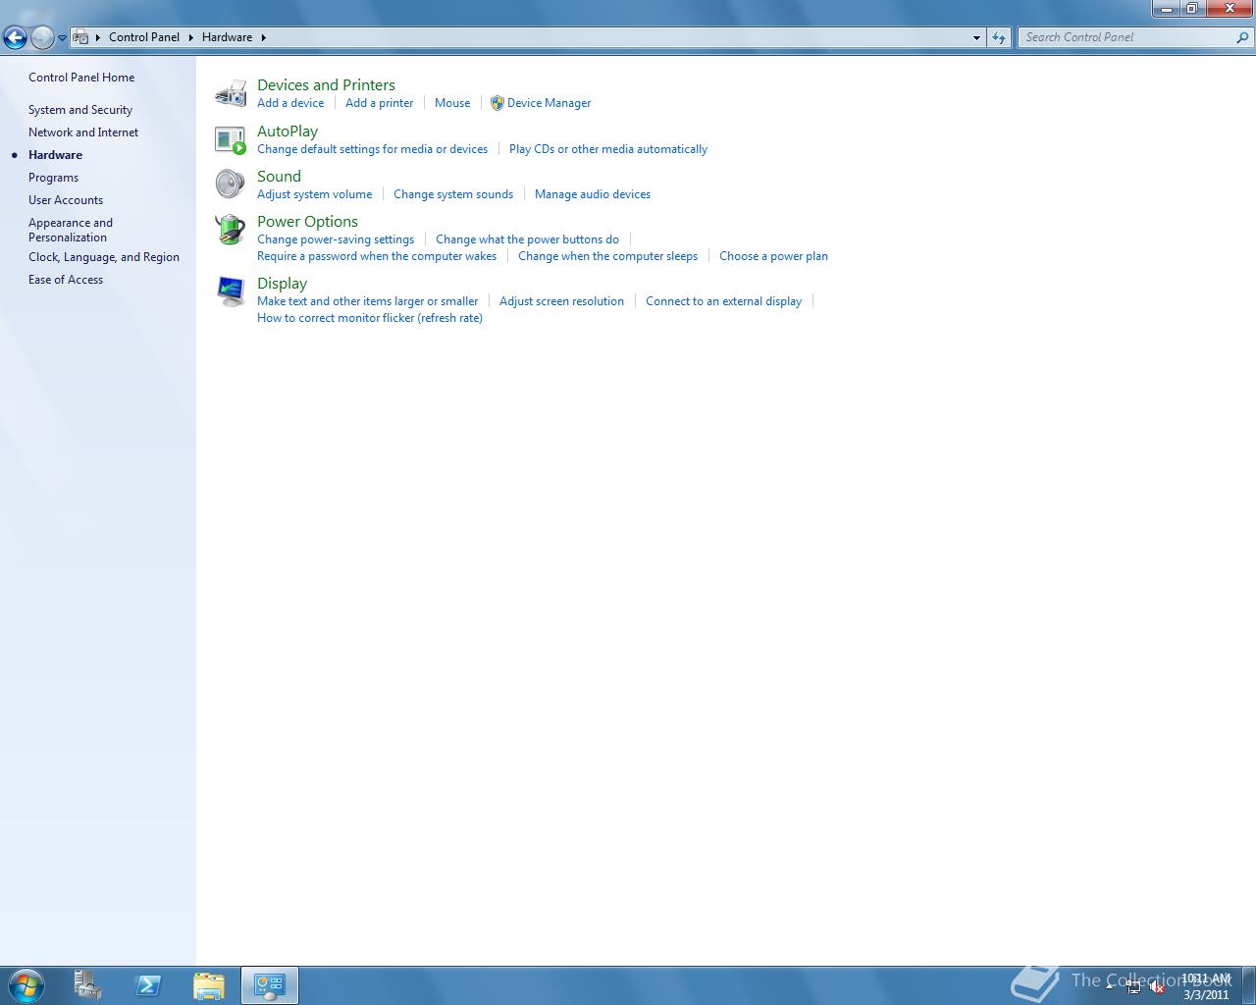Viewport: 1256px width, 1005px height.
Task: Click How to correct monitor flicker
Action: [370, 318]
